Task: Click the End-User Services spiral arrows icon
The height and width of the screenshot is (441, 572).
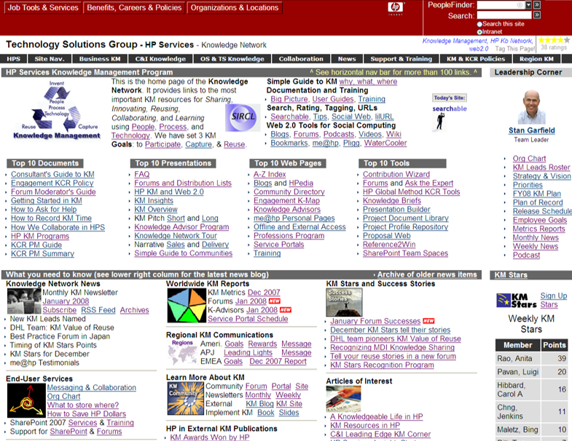Action: (x=26, y=400)
